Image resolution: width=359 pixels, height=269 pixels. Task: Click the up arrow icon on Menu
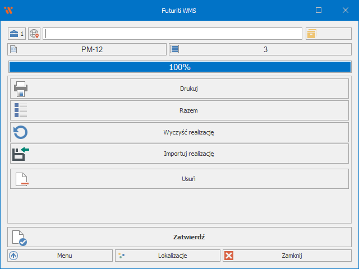[13, 256]
